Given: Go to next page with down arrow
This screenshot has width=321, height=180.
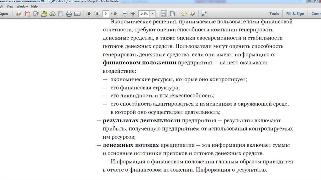Looking at the screenshot, I should (97, 14).
